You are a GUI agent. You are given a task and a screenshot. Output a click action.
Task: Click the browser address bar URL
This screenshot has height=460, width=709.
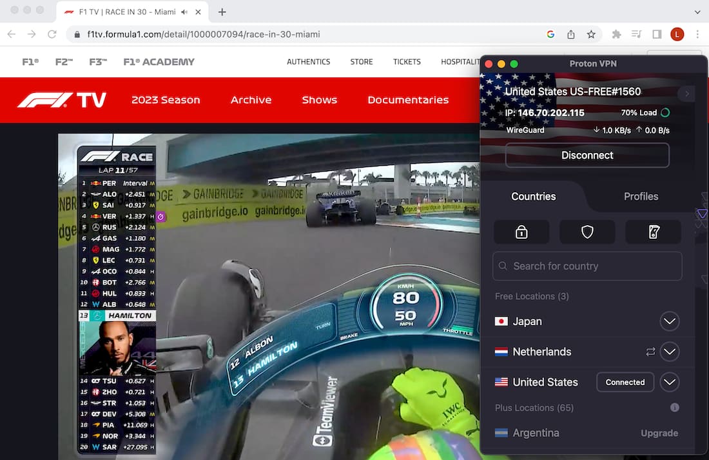204,34
